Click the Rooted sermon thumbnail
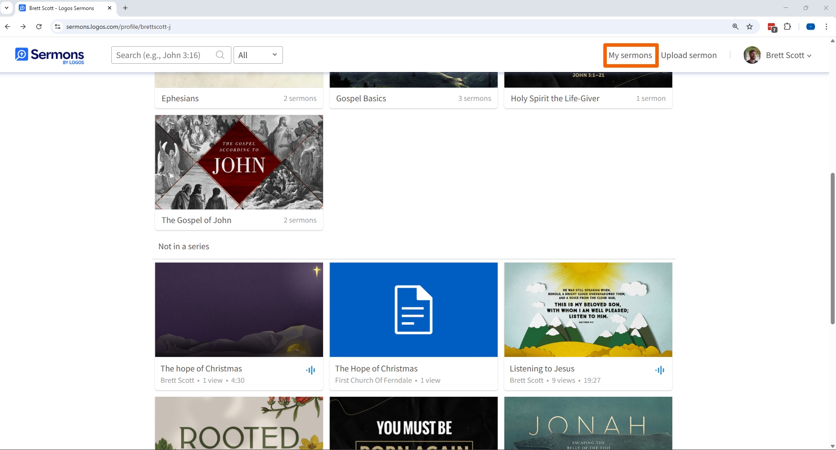 (x=239, y=423)
